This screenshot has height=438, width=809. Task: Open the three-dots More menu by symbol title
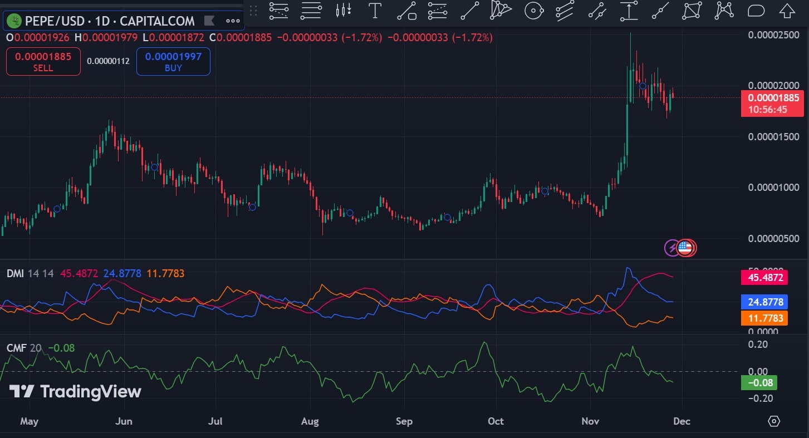233,21
